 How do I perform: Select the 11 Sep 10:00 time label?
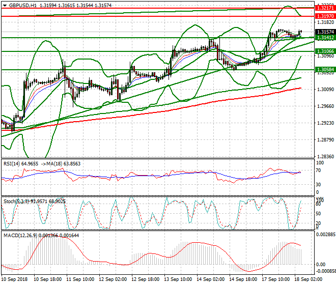[80, 279]
